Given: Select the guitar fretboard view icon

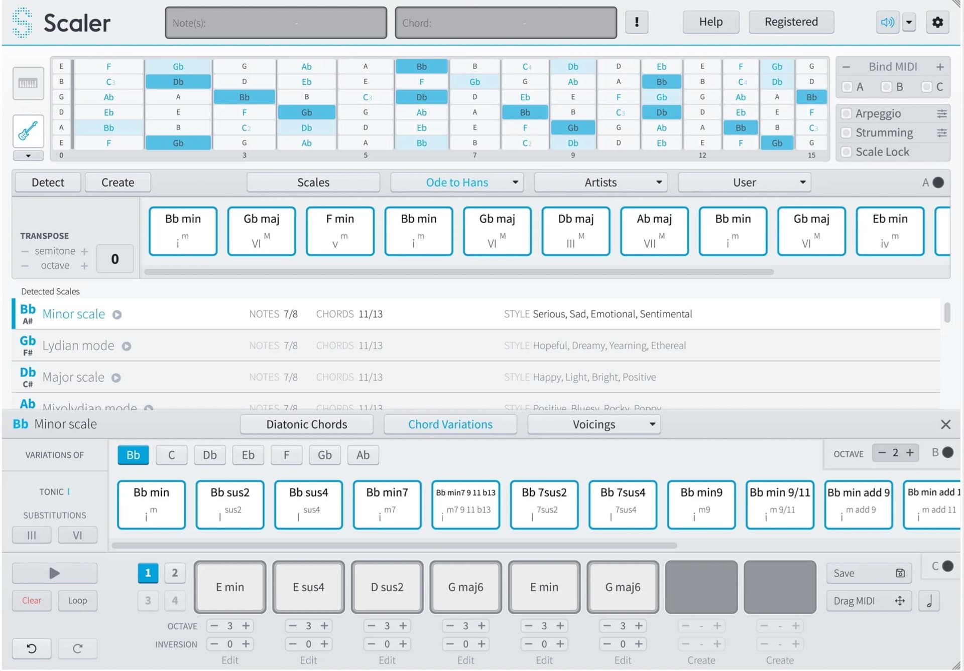Looking at the screenshot, I should 28,131.
